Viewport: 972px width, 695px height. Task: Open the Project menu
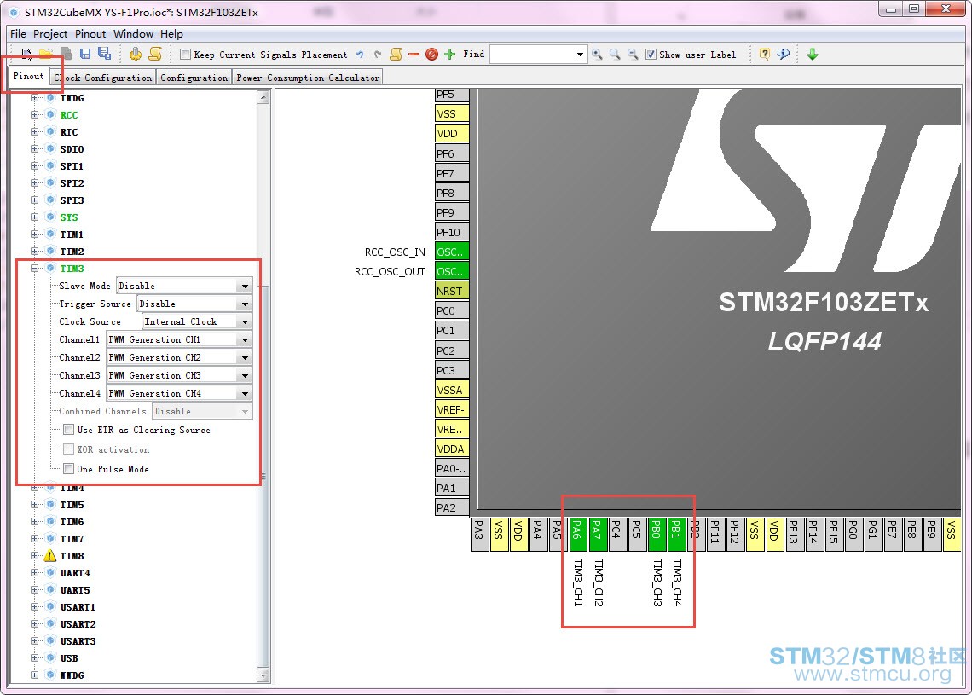coord(50,33)
